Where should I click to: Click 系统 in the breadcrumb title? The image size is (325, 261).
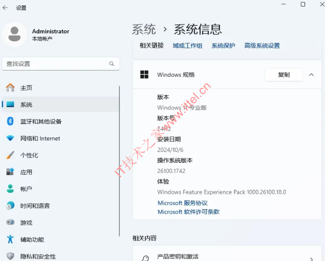tap(144, 29)
